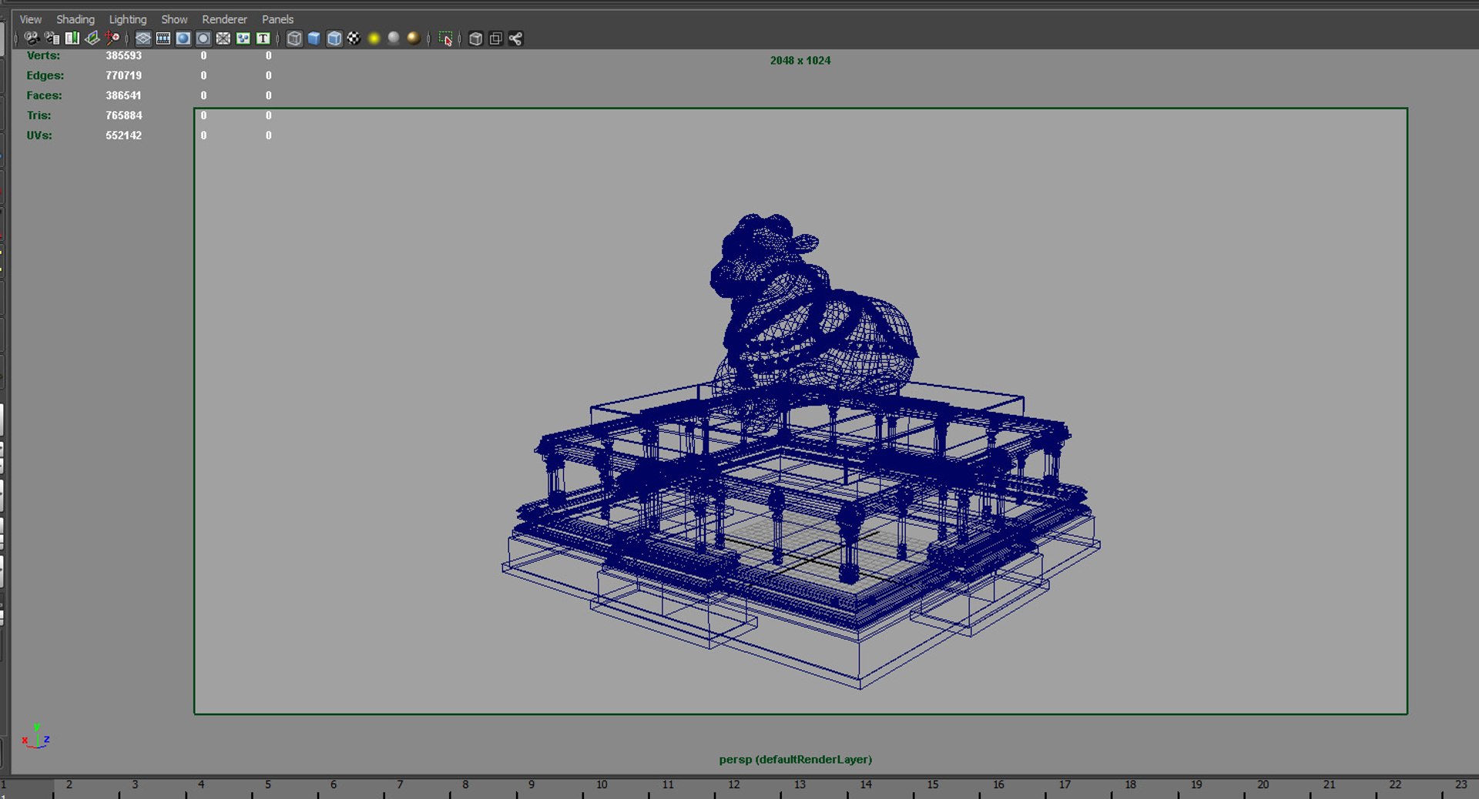
Task: Click the XRay cube icon
Action: pyautogui.click(x=476, y=38)
